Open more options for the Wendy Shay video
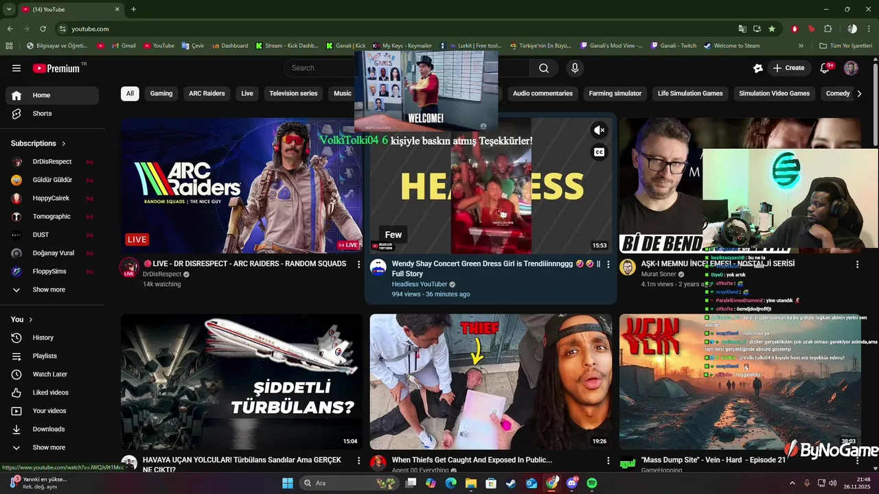The image size is (879, 494). click(608, 264)
